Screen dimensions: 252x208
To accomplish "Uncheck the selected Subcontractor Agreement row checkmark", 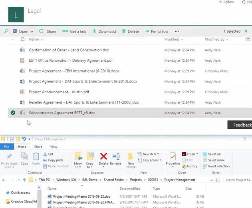I will pyautogui.click(x=13, y=113).
